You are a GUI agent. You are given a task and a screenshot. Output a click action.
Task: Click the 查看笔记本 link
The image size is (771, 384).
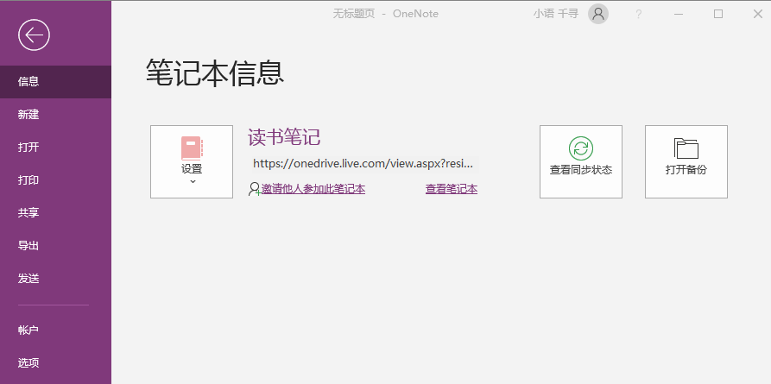coord(452,189)
